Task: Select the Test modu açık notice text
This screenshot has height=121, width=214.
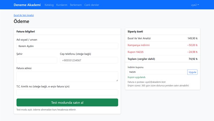Action: (46, 109)
